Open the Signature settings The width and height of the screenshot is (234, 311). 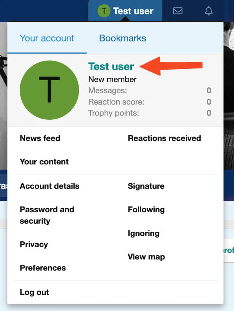click(146, 186)
